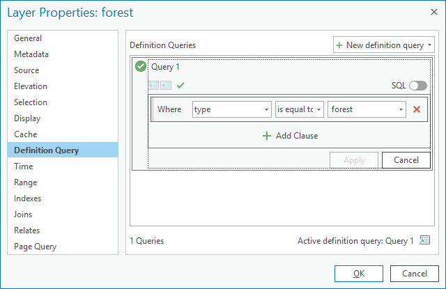Click the active definition query switch icon
Image resolution: width=446 pixels, height=289 pixels.
click(x=424, y=241)
